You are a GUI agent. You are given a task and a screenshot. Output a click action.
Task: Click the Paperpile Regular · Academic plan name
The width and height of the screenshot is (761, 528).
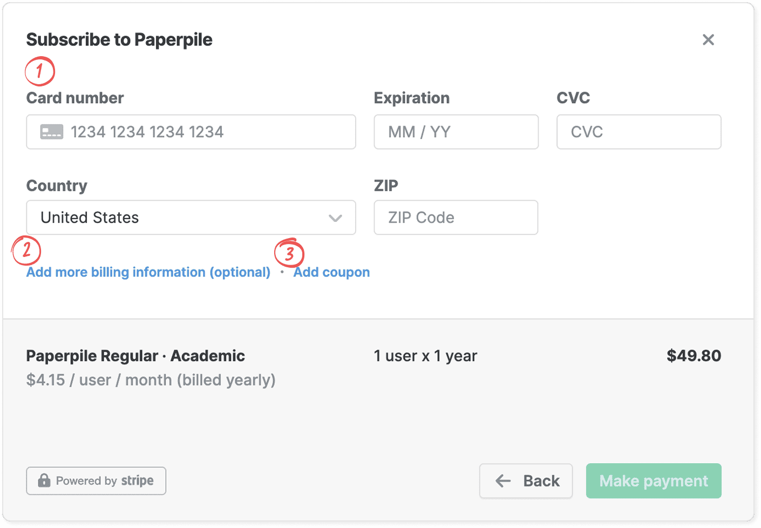[x=135, y=356]
